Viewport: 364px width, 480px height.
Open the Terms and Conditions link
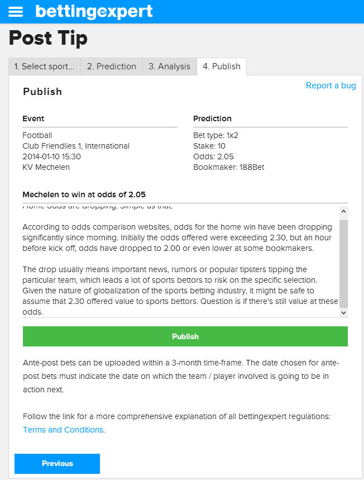pyautogui.click(x=63, y=430)
